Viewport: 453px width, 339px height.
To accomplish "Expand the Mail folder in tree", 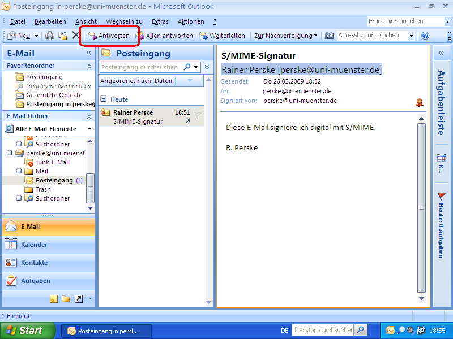I will click(19, 171).
